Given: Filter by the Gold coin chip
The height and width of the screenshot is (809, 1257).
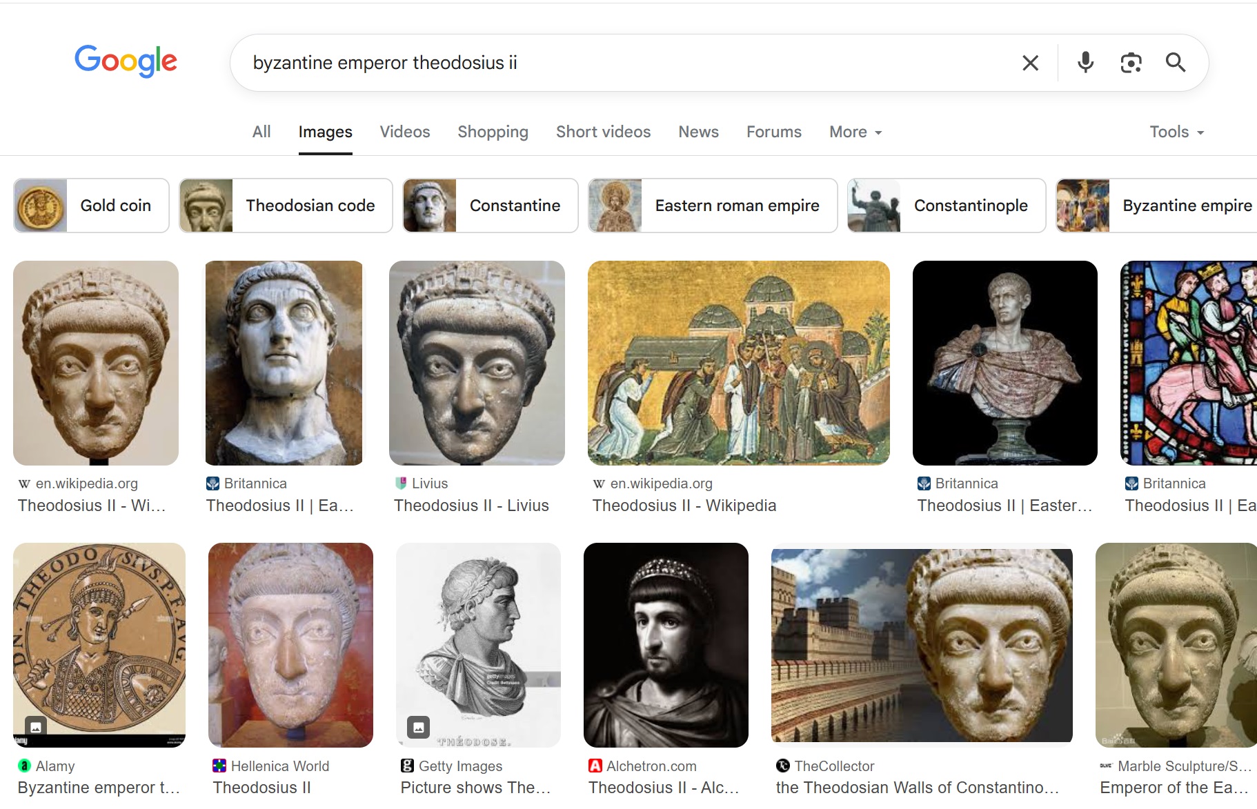Looking at the screenshot, I should click(91, 206).
